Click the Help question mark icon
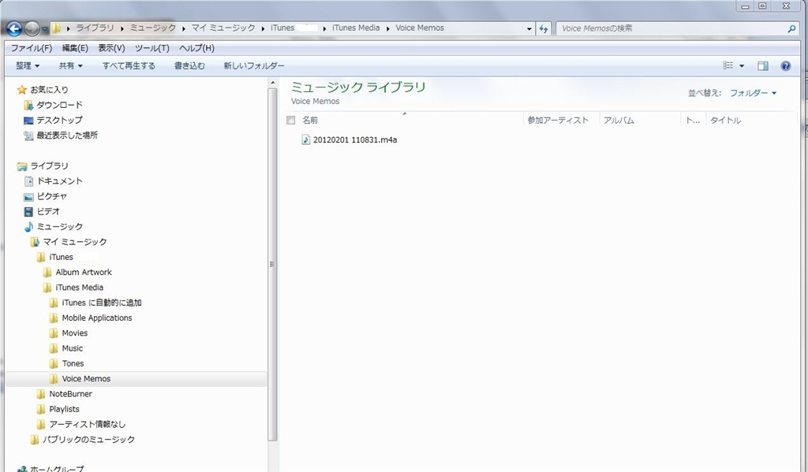 tap(785, 66)
